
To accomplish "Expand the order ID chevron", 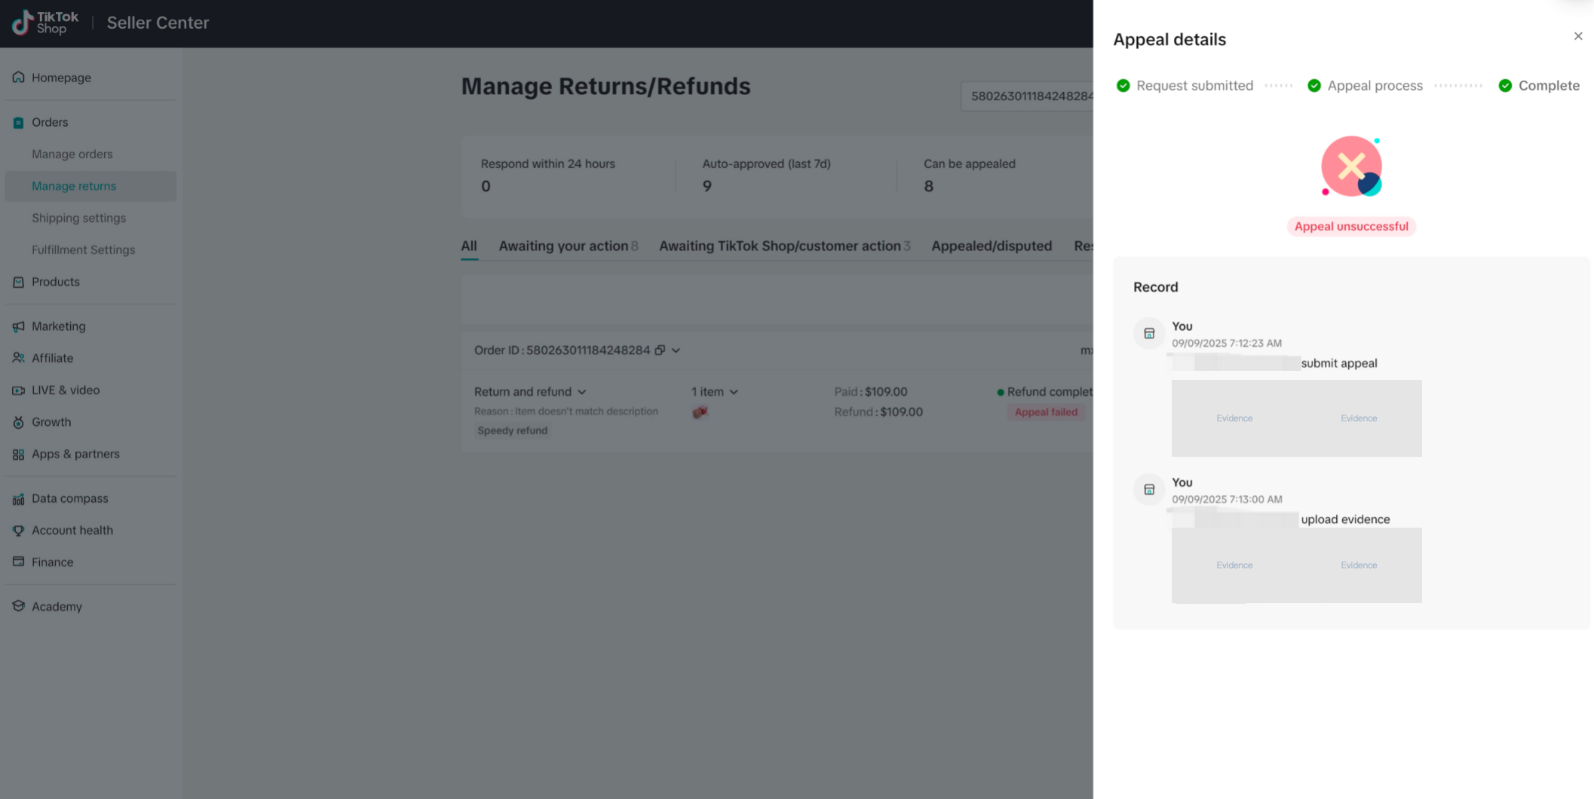I will point(676,351).
